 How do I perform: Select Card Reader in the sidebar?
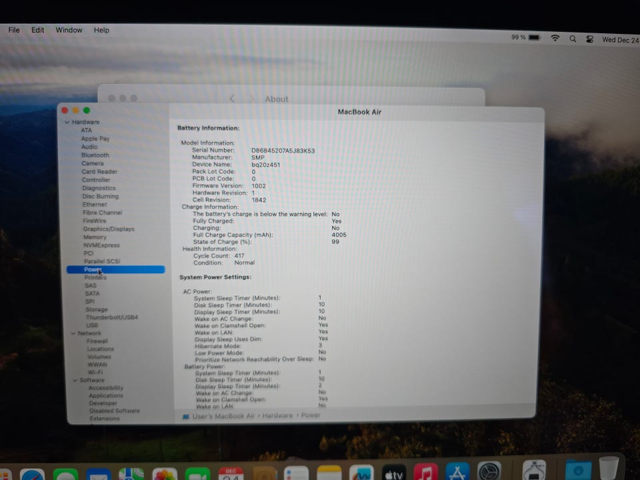click(x=99, y=171)
